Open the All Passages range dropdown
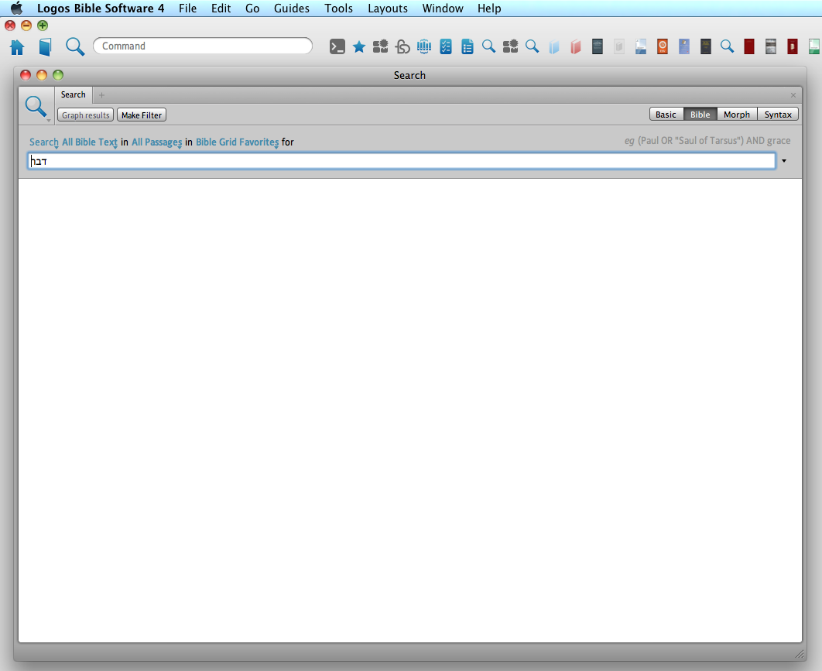822x671 pixels. point(157,142)
